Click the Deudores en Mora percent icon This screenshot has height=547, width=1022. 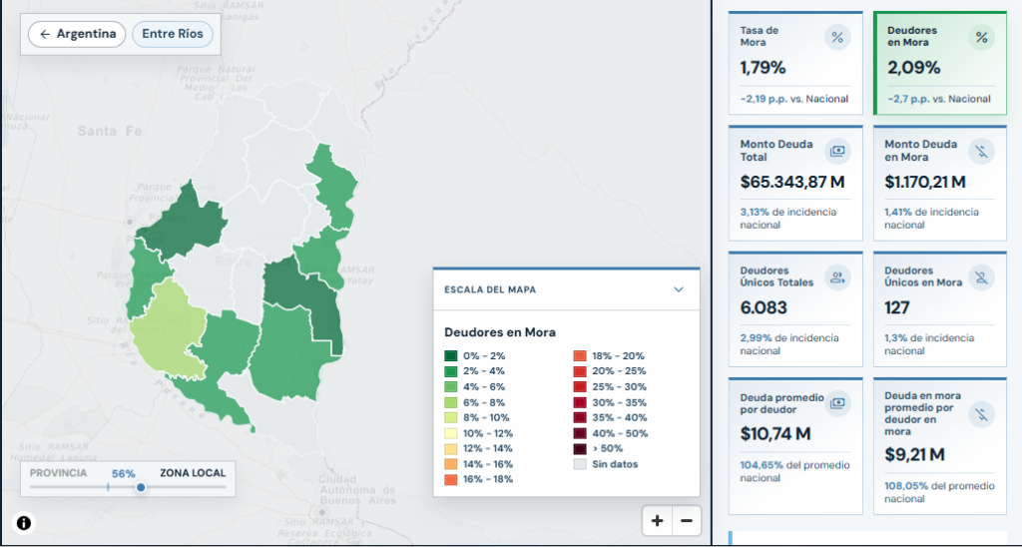pos(982,37)
